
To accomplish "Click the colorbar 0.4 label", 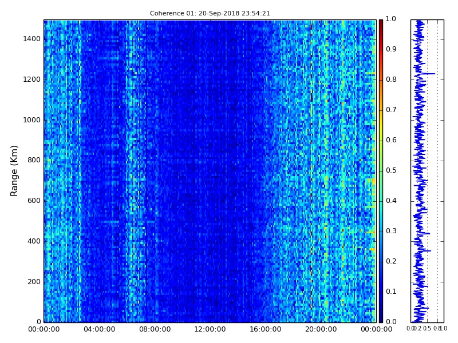I will [x=391, y=201].
